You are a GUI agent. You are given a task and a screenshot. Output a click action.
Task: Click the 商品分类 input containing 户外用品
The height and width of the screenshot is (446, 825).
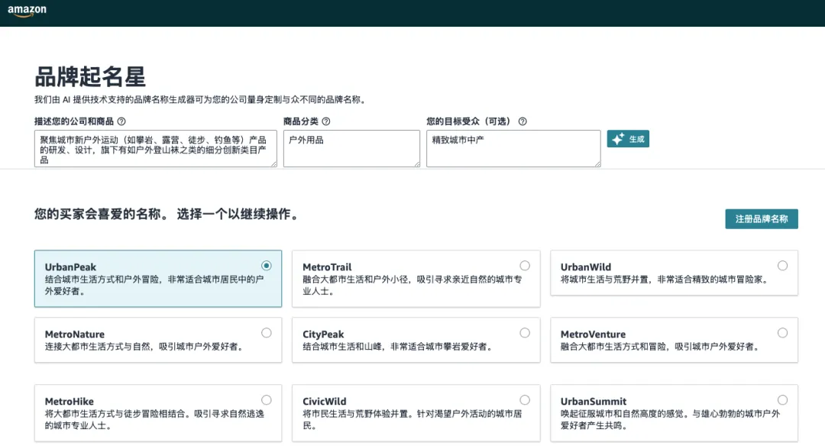click(x=351, y=148)
